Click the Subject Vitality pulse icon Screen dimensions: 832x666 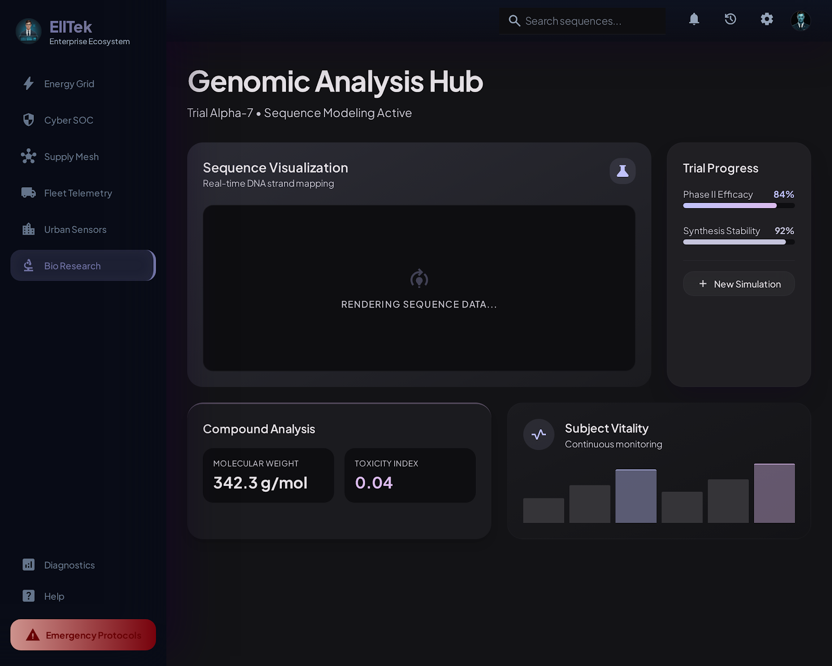pos(539,434)
